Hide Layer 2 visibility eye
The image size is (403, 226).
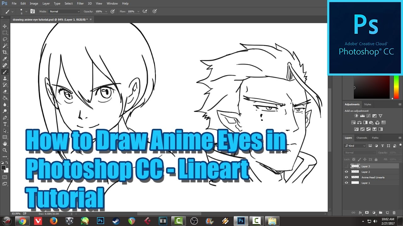347,172
